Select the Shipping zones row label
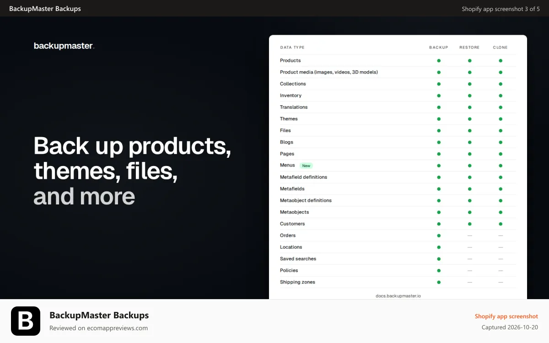Image resolution: width=549 pixels, height=343 pixels. coord(297,282)
